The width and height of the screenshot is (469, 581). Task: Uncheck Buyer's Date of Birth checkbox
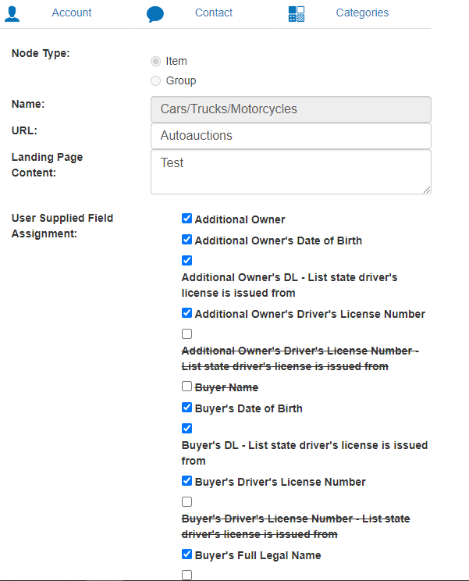coord(187,408)
